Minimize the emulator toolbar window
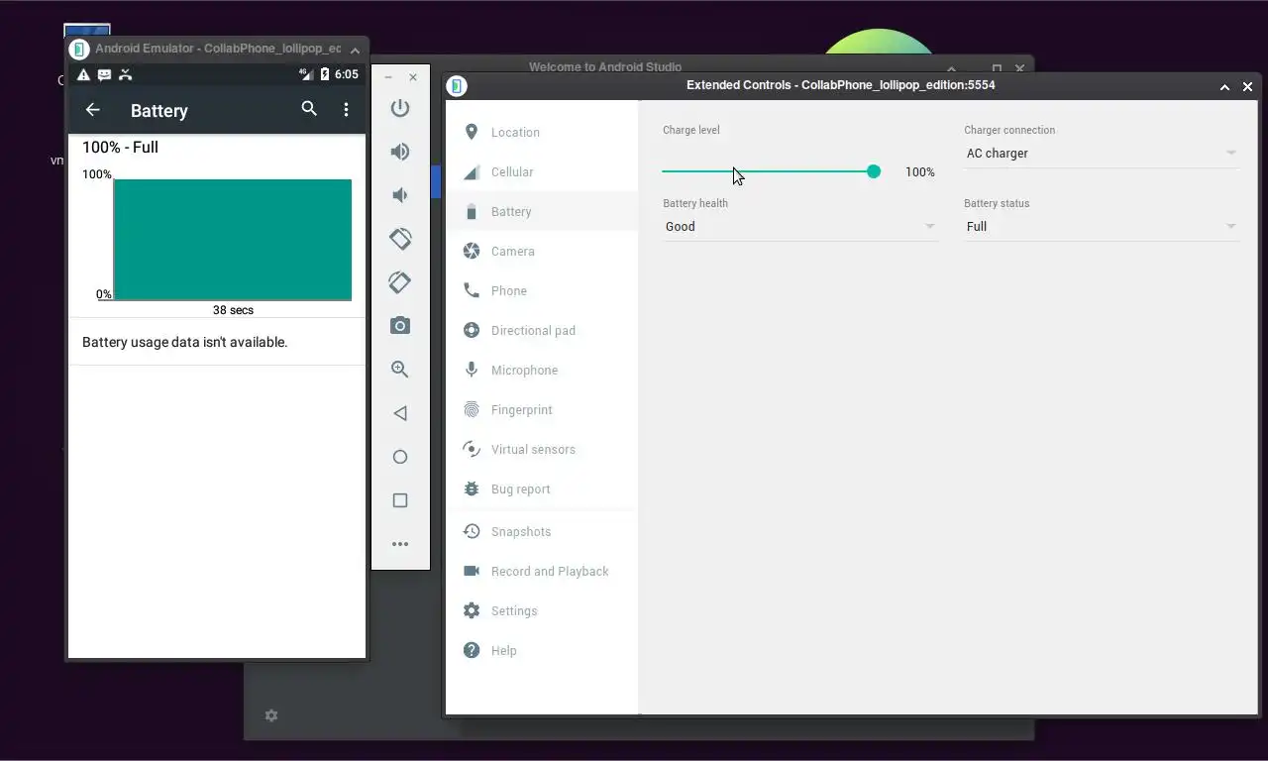 click(387, 77)
